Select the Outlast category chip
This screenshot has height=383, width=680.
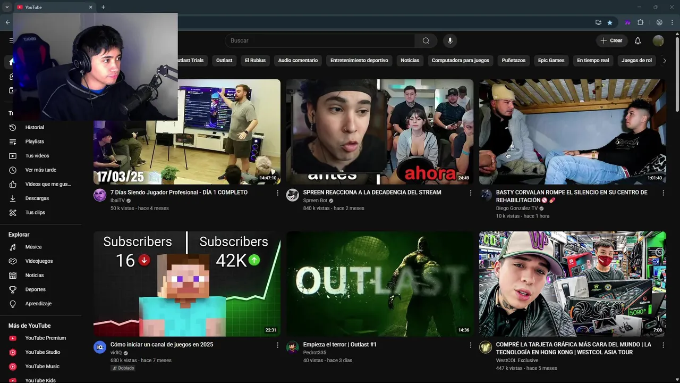(x=224, y=61)
